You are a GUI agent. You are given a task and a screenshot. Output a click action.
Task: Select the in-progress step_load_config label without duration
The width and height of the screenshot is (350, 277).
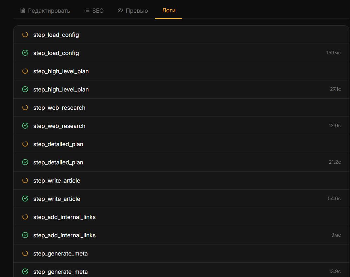(56, 35)
